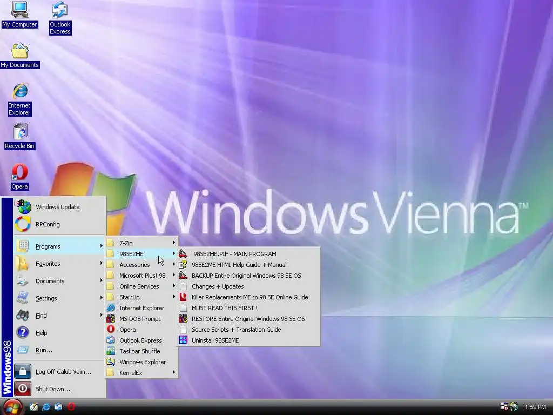
Task: Open Windows Explorer from Programs menu
Action: 141,362
